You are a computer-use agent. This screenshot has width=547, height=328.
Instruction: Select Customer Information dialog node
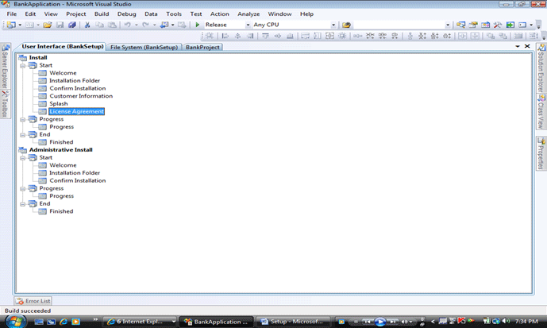click(x=81, y=96)
